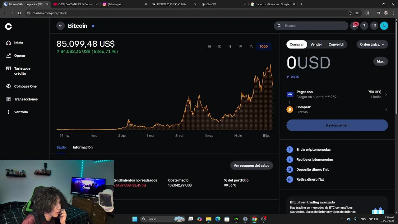This screenshot has height=224, width=398.
Task: Open the Windows Start menu
Action: (135, 219)
